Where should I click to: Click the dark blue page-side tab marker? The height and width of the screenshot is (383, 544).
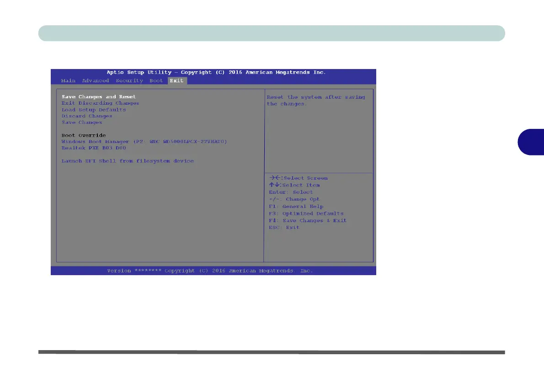(x=531, y=142)
